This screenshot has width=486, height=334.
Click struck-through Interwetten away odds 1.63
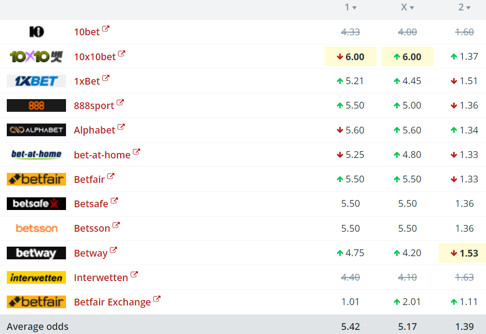(464, 277)
